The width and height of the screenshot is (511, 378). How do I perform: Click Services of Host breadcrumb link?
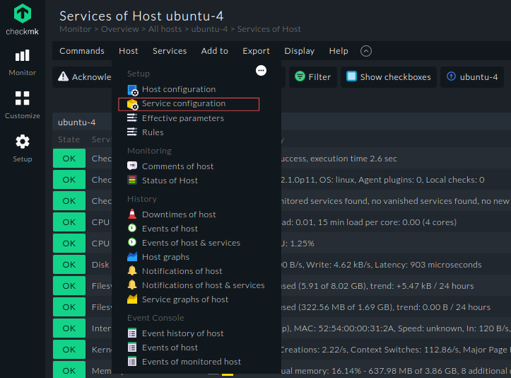[x=269, y=29]
